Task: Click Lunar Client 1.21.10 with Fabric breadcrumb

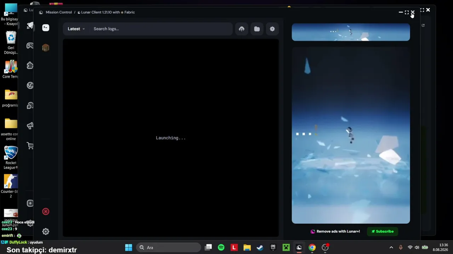Action: pyautogui.click(x=106, y=12)
